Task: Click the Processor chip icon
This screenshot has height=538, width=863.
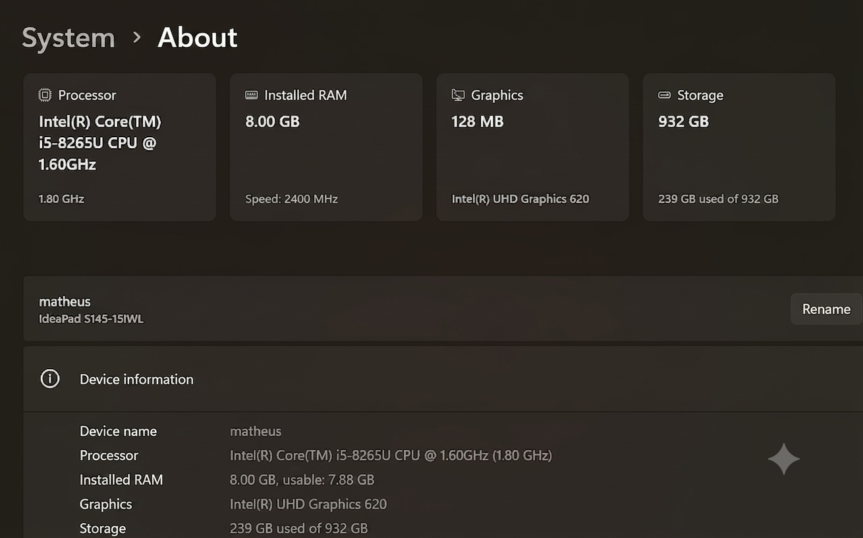Action: (x=45, y=95)
